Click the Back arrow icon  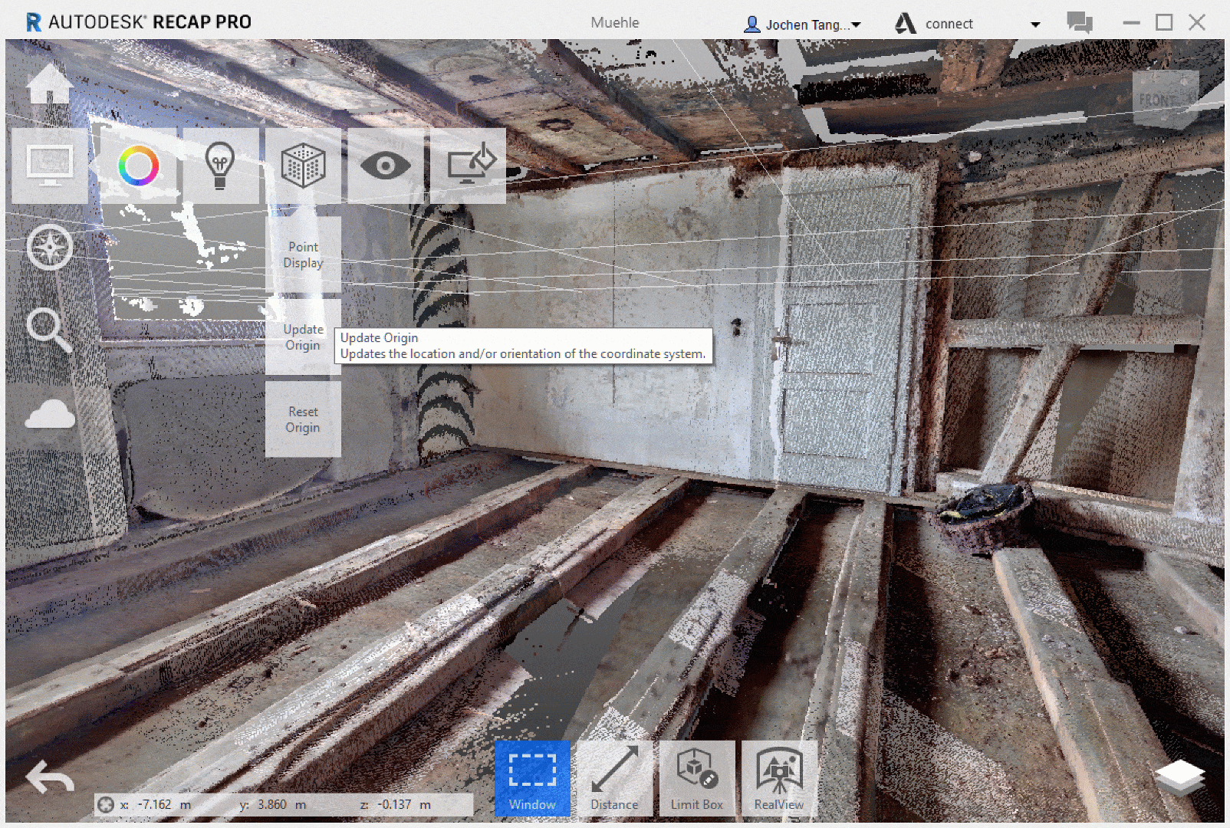50,777
